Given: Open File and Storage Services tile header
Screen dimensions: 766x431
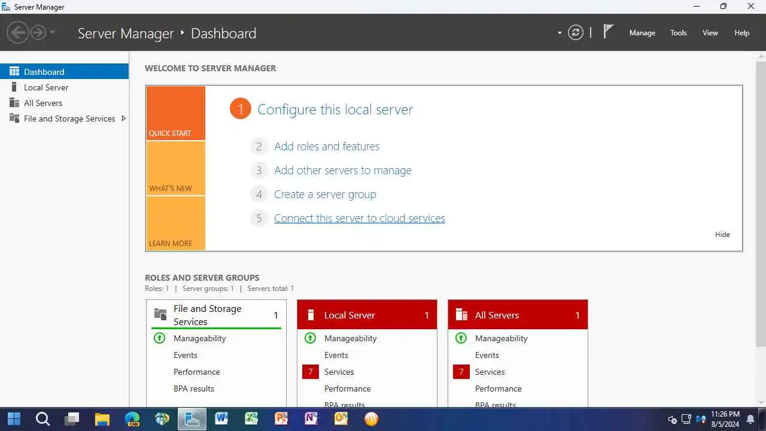Looking at the screenshot, I should [216, 315].
